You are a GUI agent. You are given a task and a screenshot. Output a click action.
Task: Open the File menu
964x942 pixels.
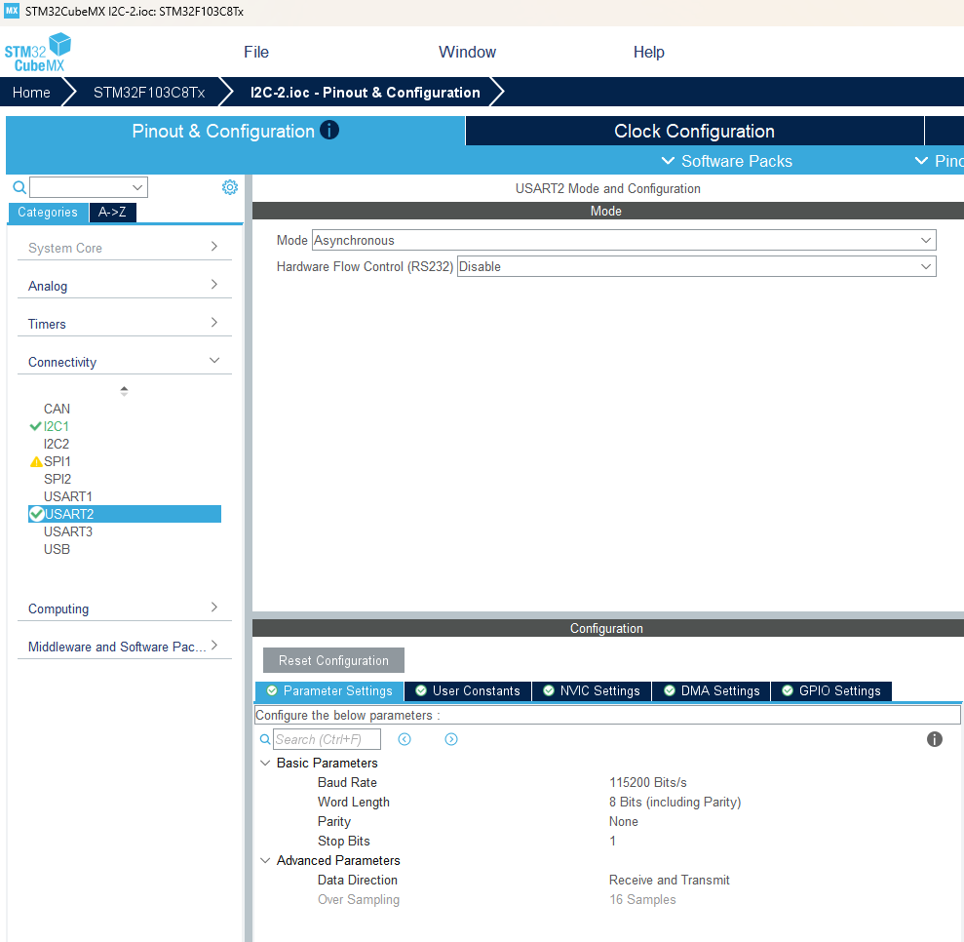click(x=256, y=53)
